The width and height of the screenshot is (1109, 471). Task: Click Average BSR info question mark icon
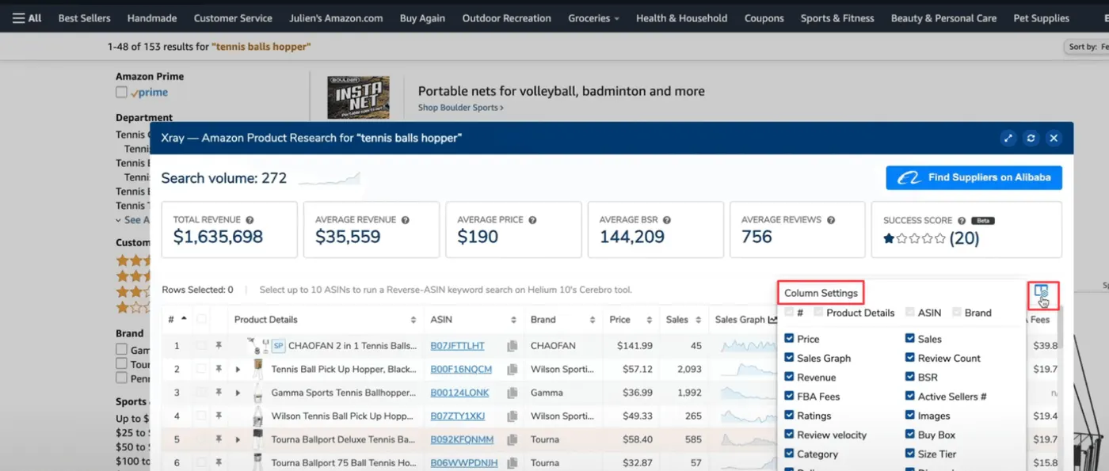(x=666, y=220)
